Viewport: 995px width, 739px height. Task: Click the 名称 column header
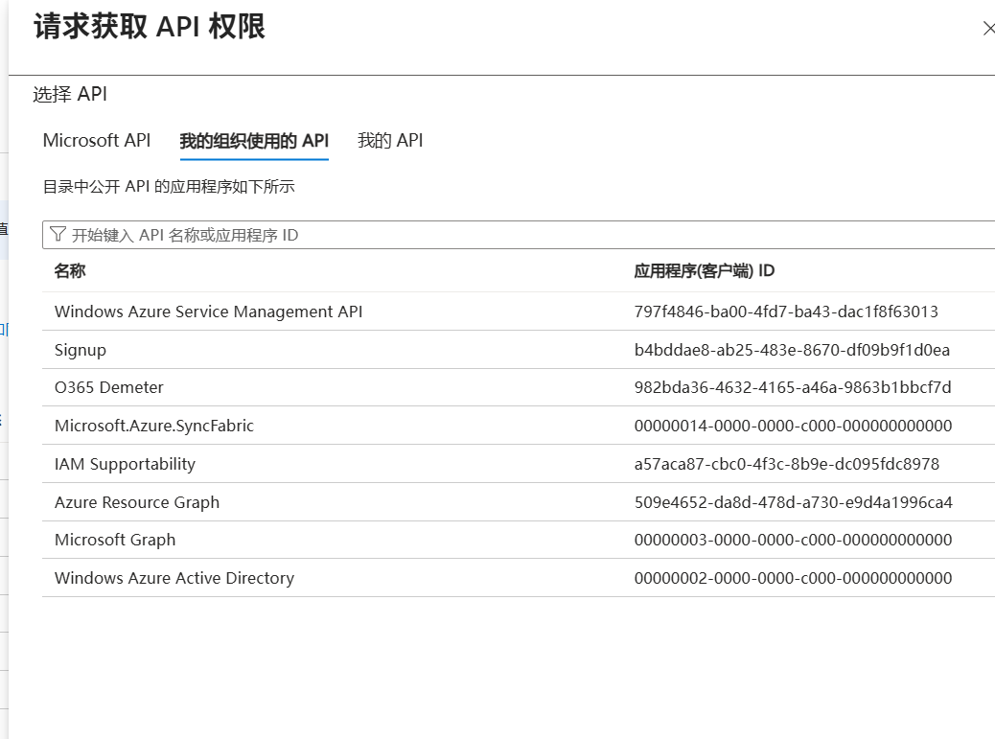click(70, 271)
